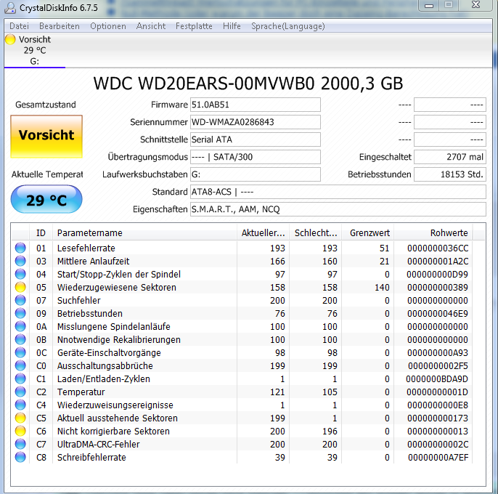Click blue status icon for Ausschaltungsabbrüche
This screenshot has width=498, height=494.
tap(20, 365)
